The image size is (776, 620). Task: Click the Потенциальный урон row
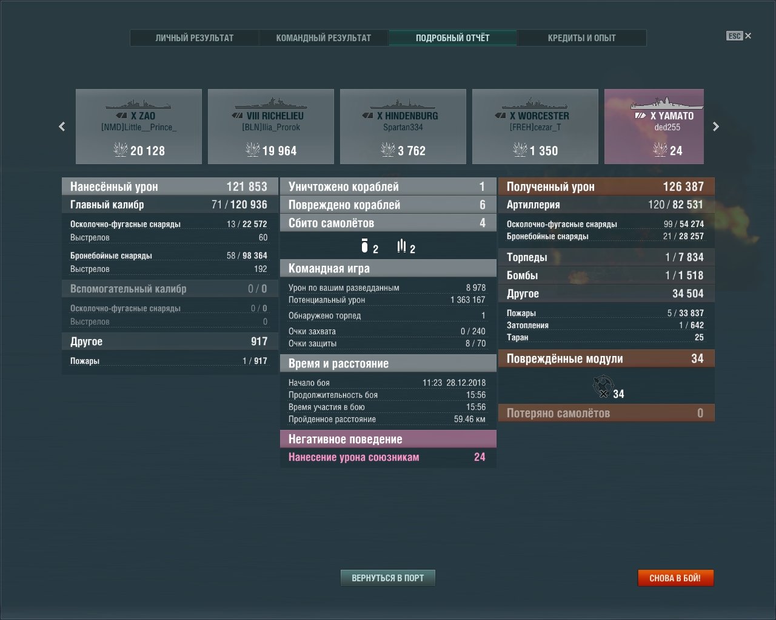click(387, 300)
